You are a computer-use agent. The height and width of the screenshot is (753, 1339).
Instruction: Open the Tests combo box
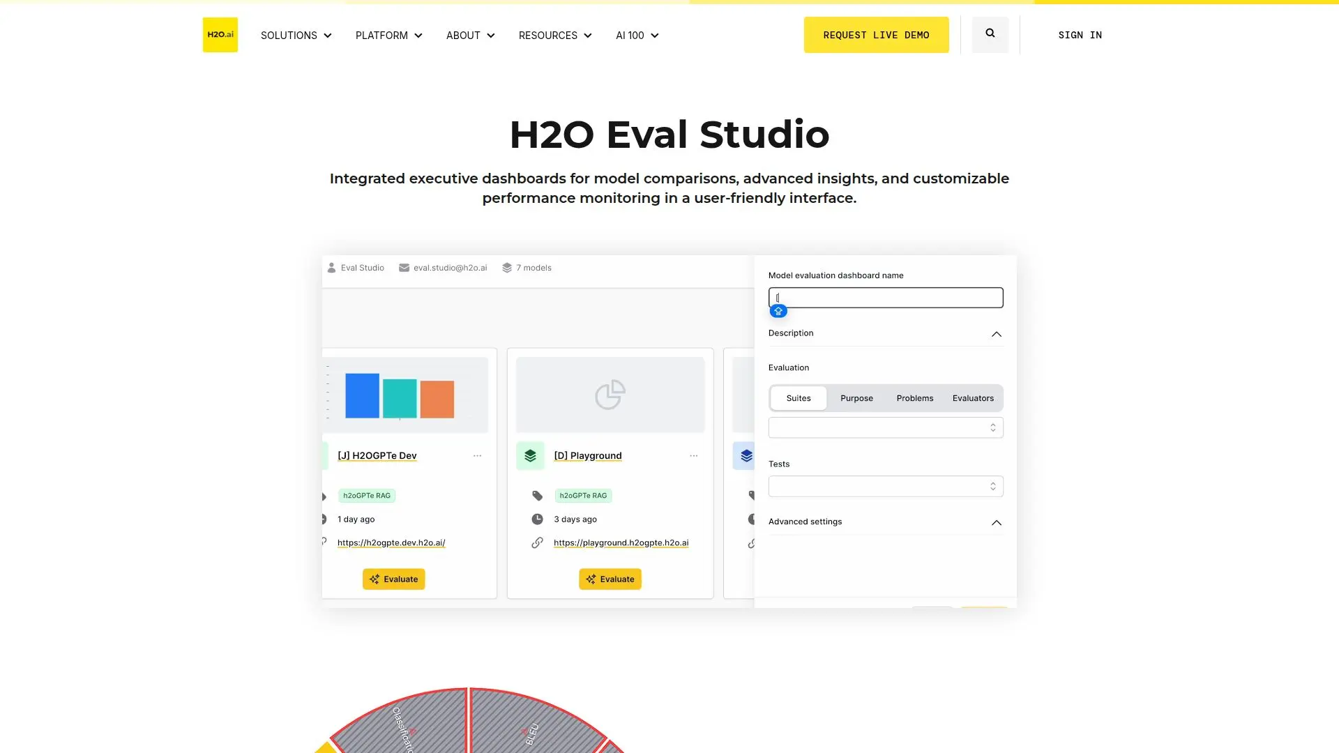886,486
